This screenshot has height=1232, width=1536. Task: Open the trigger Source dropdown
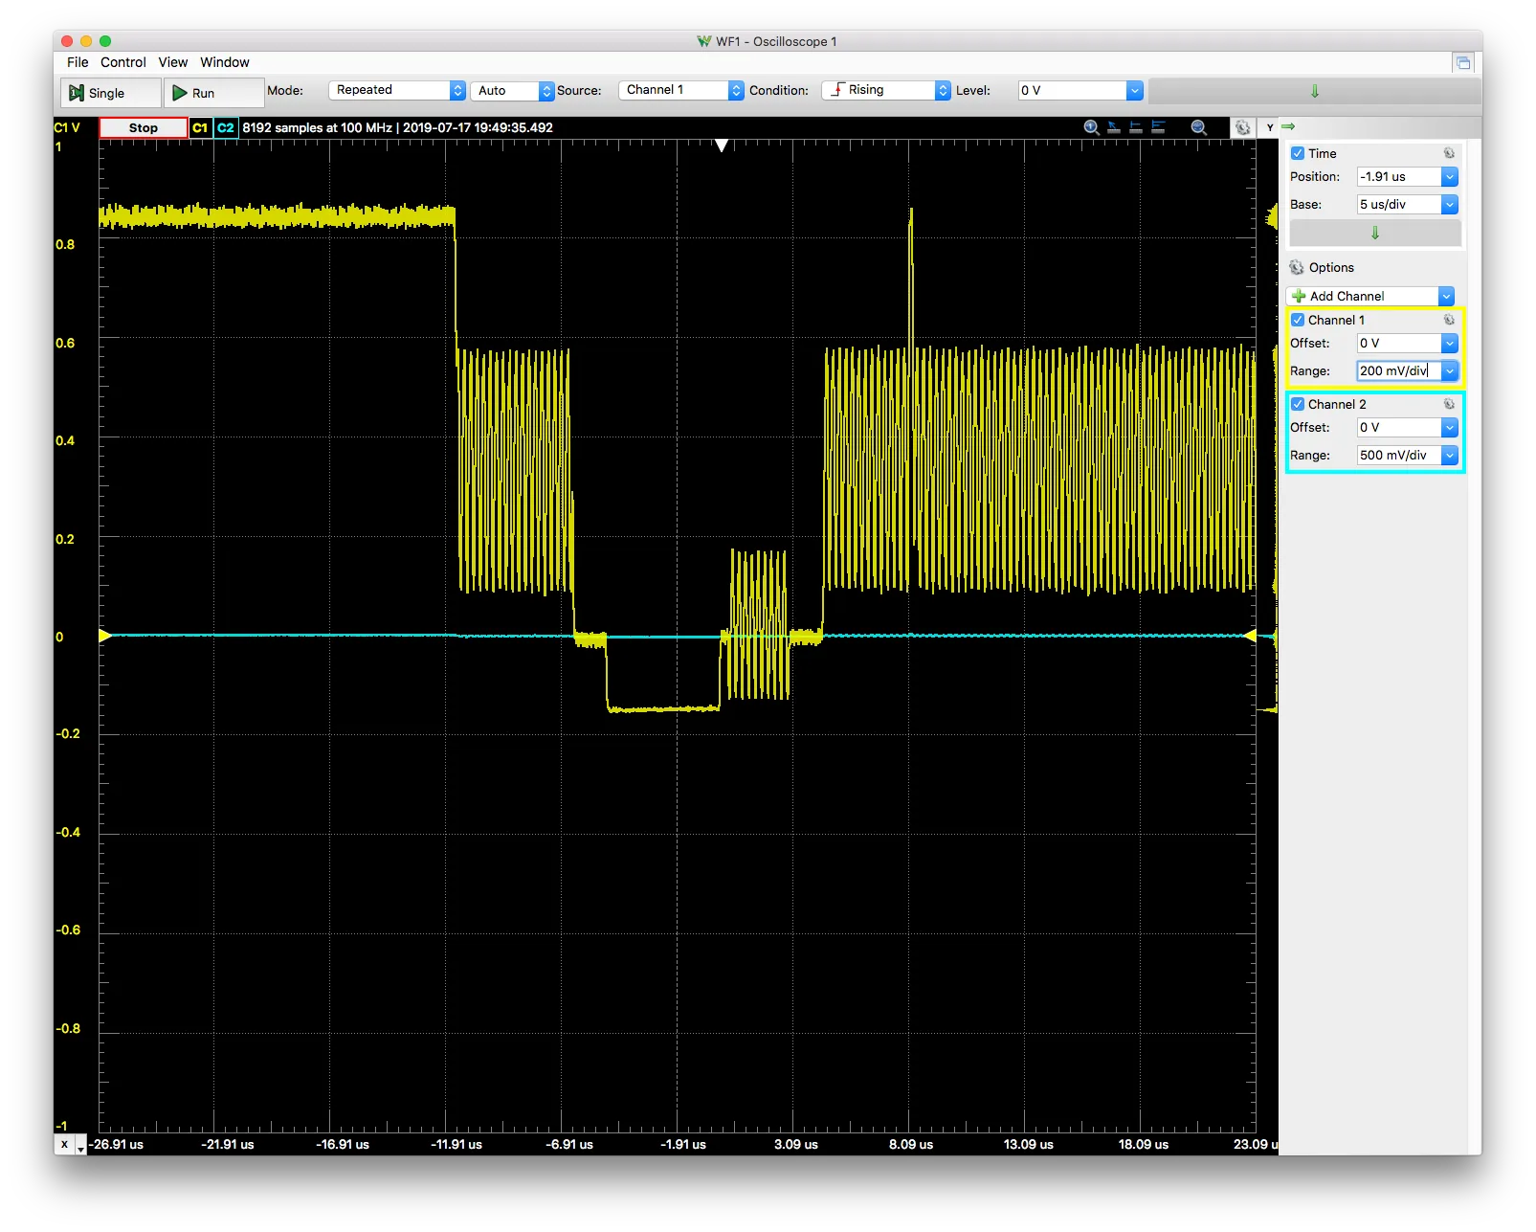tap(681, 90)
